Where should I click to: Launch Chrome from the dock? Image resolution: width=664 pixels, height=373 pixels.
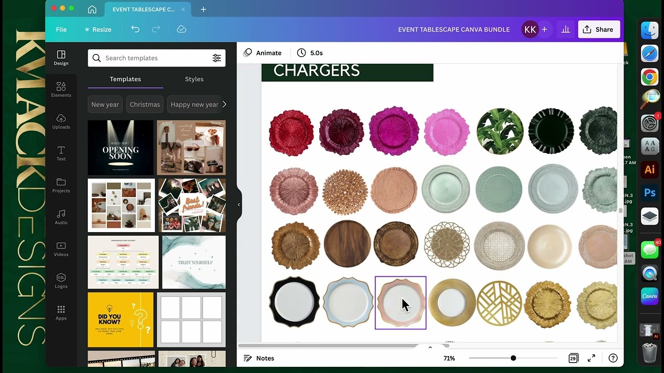coord(649,78)
